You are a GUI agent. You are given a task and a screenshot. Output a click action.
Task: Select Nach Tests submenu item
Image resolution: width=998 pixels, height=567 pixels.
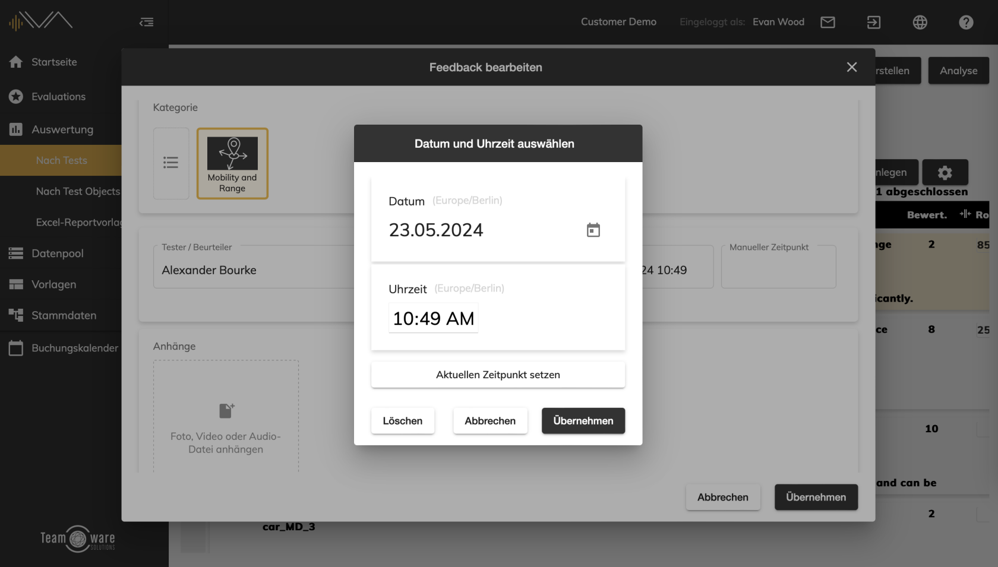click(61, 160)
